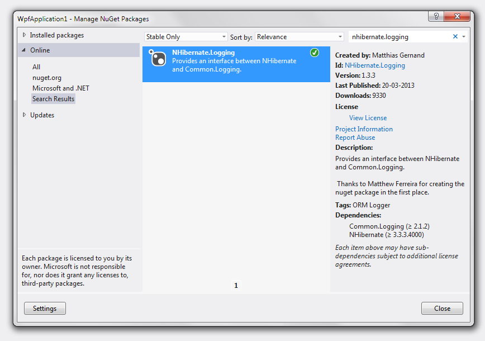Collapse the Online section
This screenshot has height=341, width=485.
(24, 50)
